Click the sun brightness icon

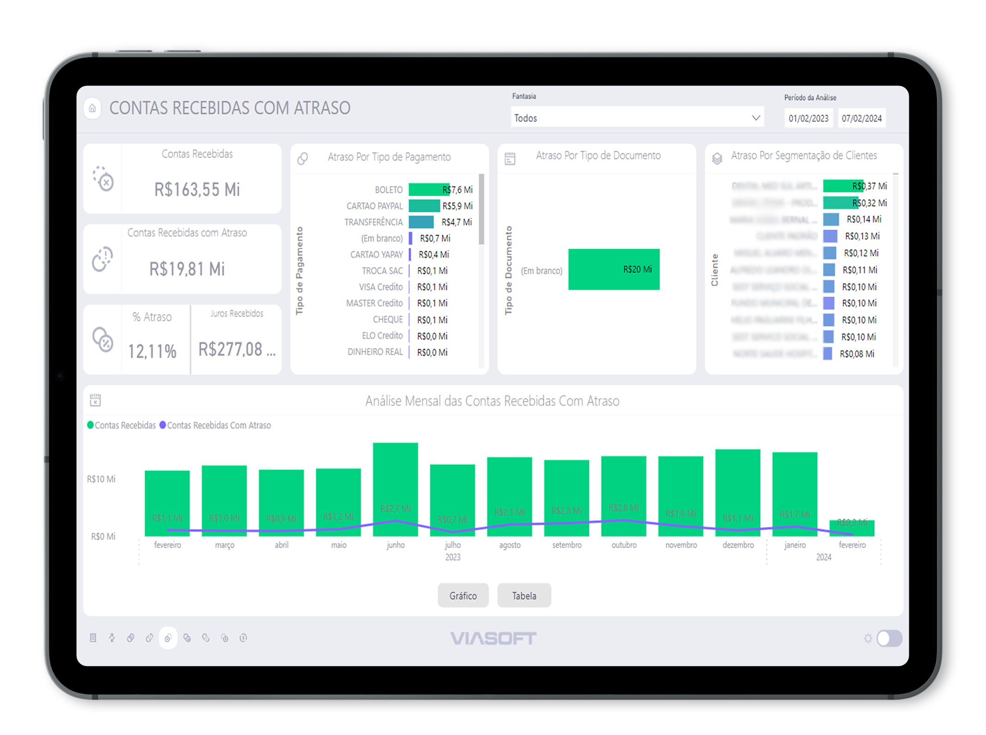(868, 638)
